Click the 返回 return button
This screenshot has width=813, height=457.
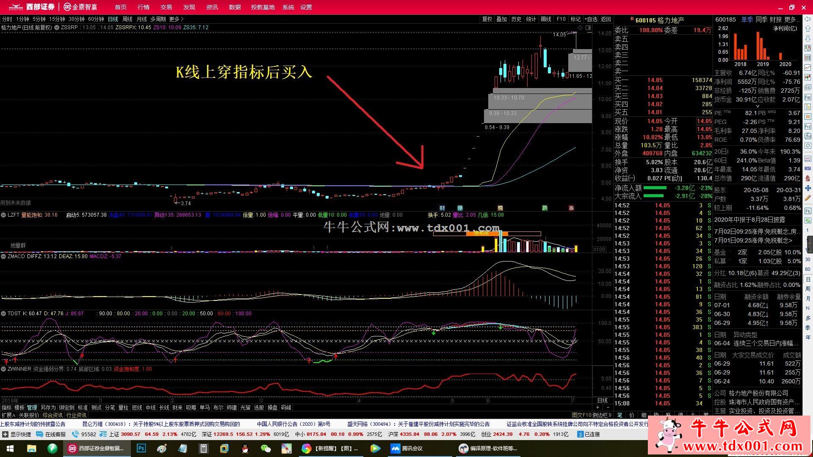click(606, 19)
